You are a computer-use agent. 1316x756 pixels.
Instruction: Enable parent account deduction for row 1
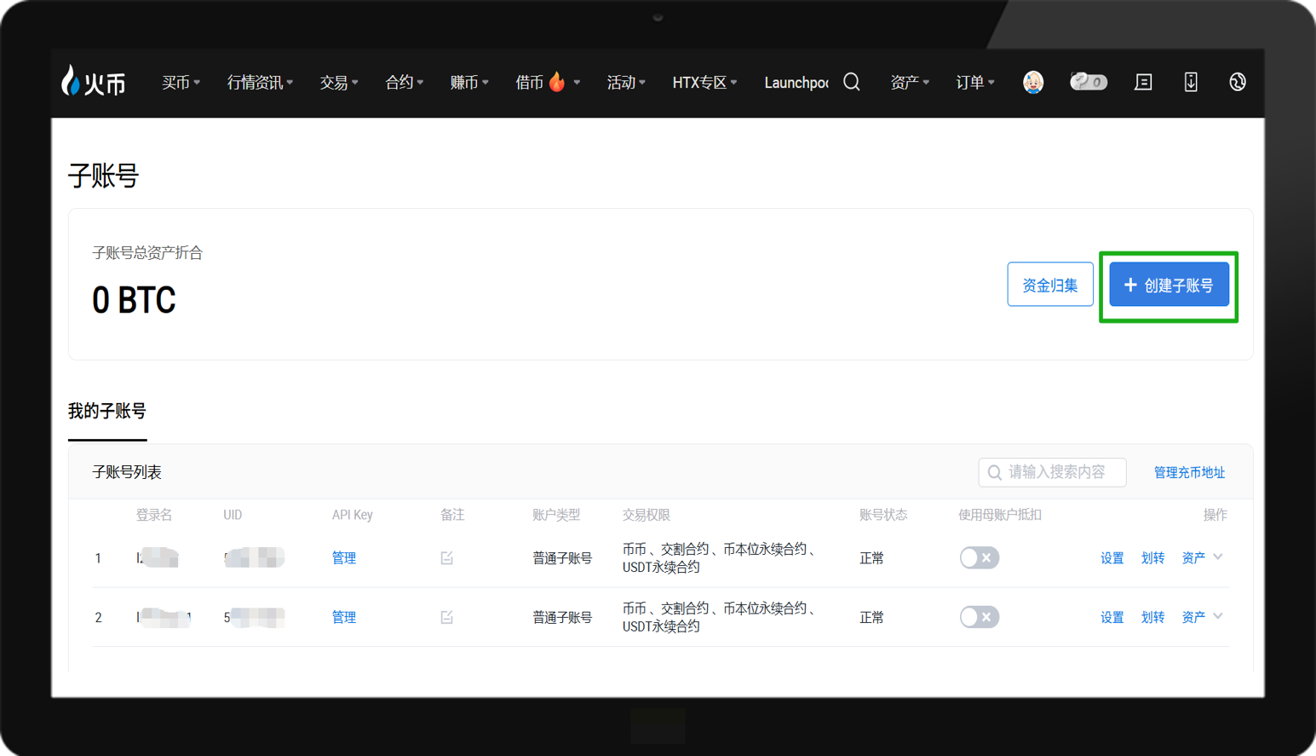pyautogui.click(x=979, y=558)
